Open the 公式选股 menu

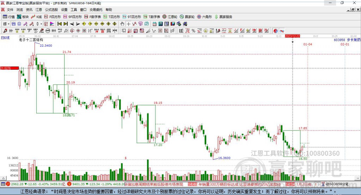coord(51,10)
